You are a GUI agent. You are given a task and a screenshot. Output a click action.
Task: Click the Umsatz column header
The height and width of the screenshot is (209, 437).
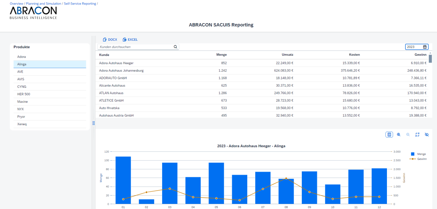[x=287, y=55]
